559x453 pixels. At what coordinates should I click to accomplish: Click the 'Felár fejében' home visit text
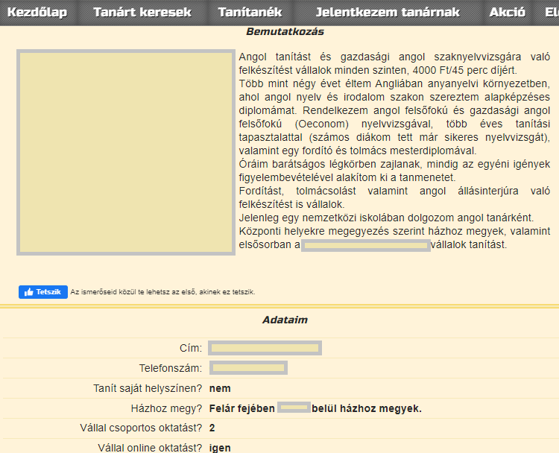pos(242,408)
